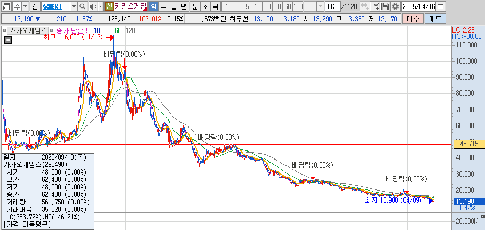Click the 카카오게임즈 chart legend label
Screen dimensions: 485x230
pyautogui.click(x=28, y=30)
